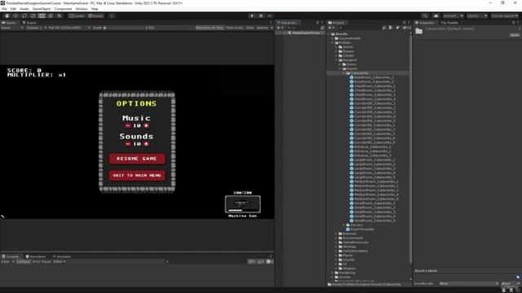Image resolution: width=522 pixels, height=293 pixels.
Task: Select the Move tool in the toolbar
Action: [x=15, y=15]
